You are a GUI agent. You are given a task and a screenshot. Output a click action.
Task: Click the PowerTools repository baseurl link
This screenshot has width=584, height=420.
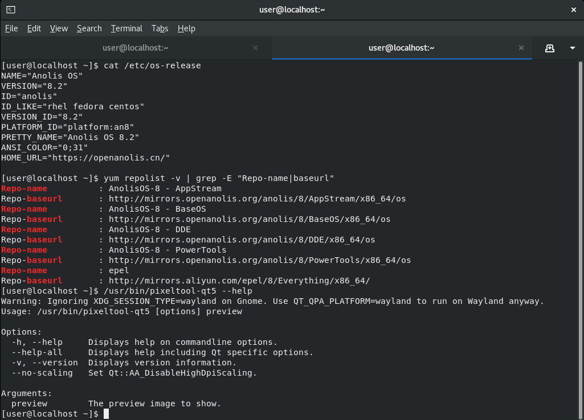click(259, 260)
